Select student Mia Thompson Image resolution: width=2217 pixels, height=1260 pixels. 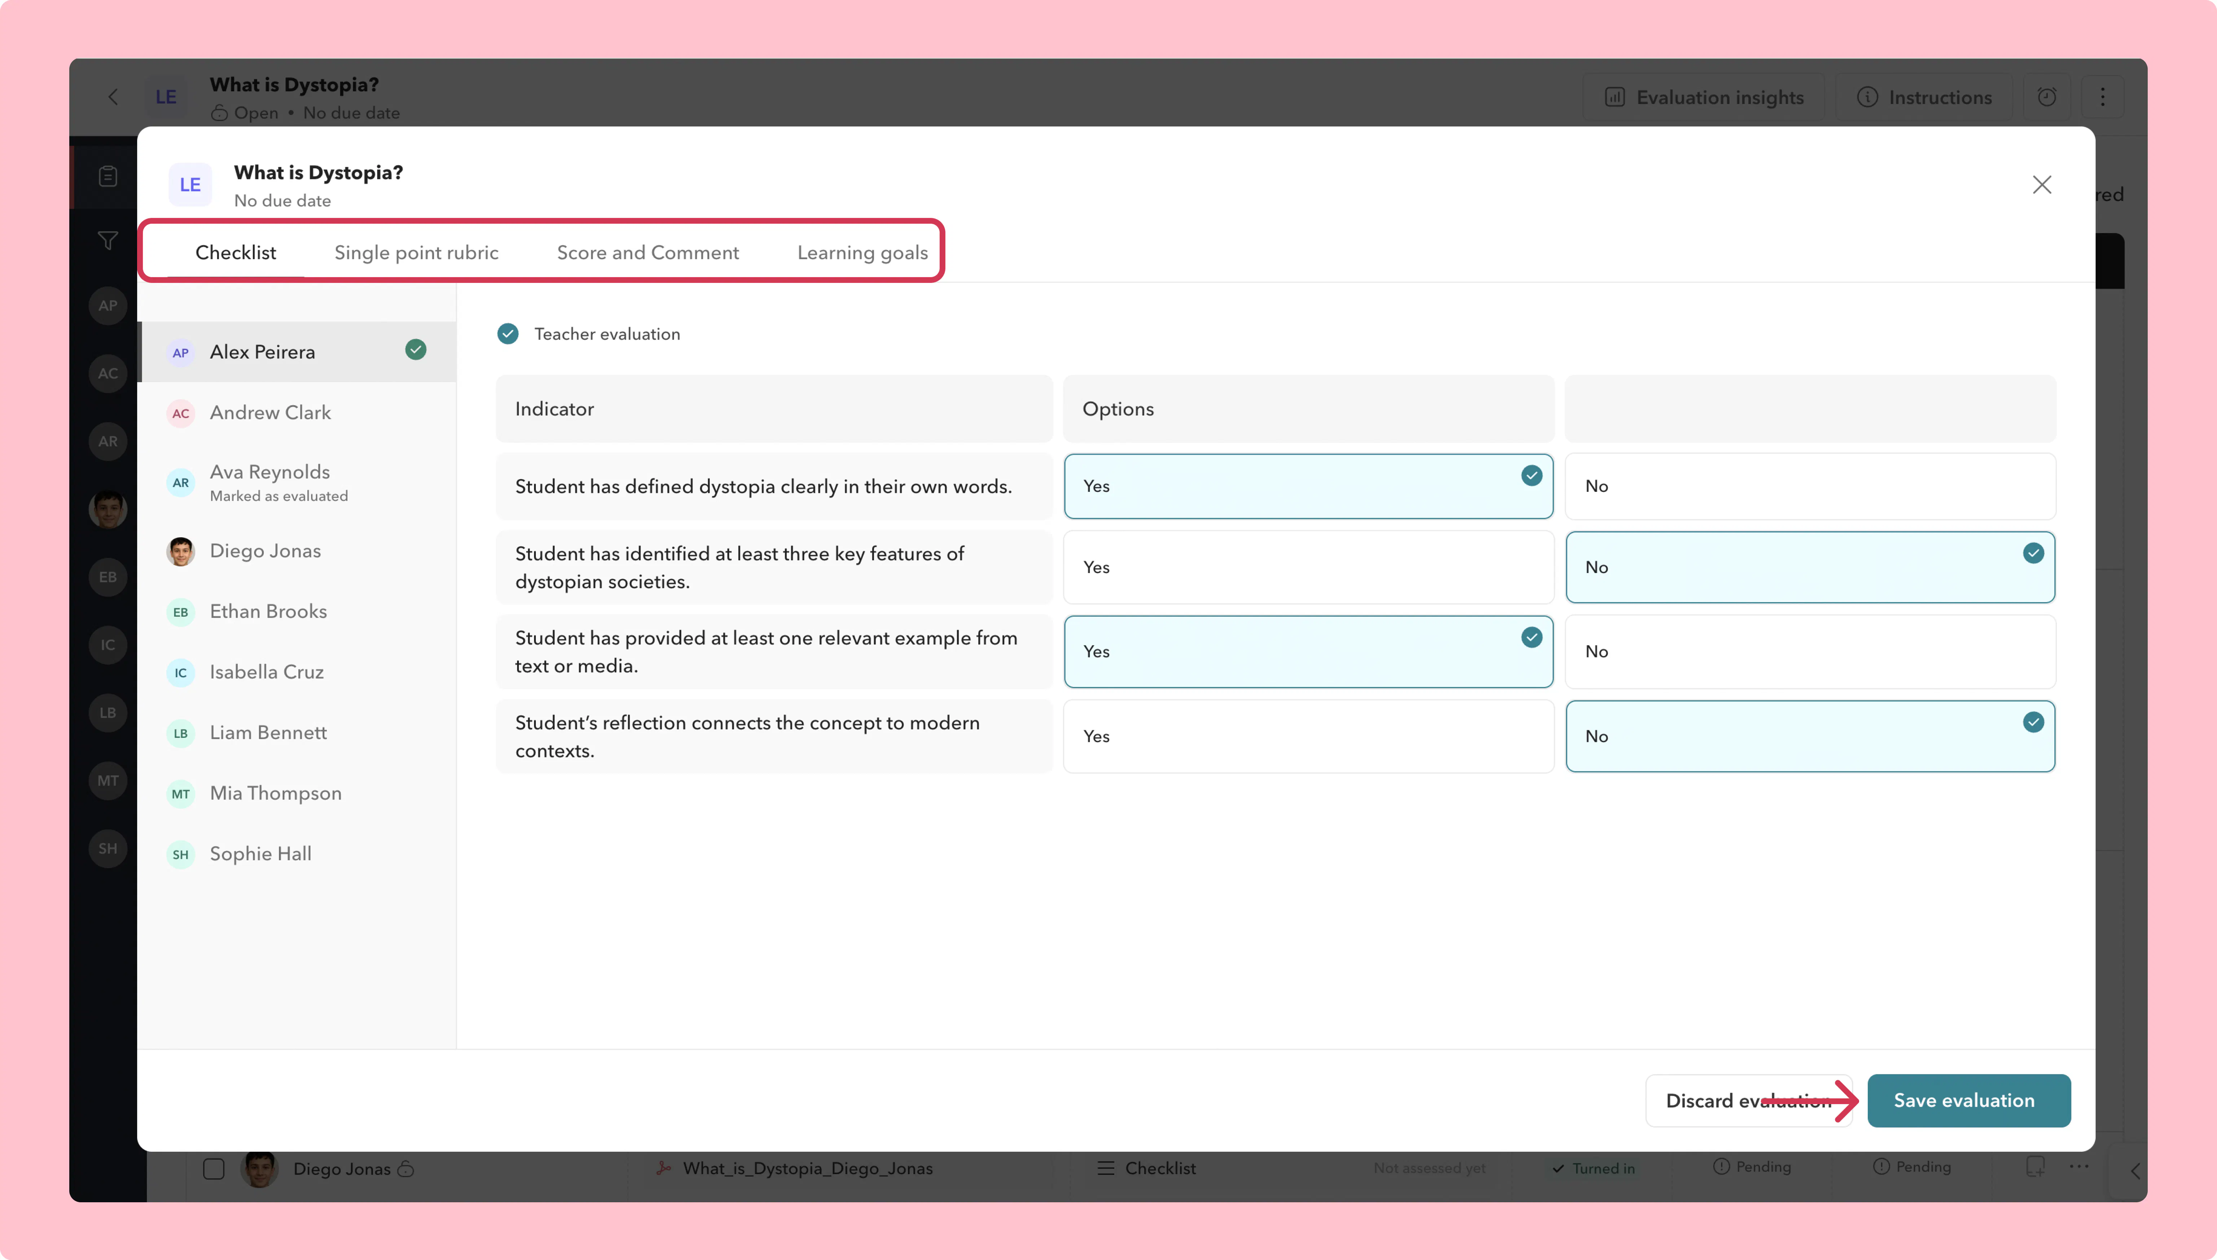pos(297,793)
